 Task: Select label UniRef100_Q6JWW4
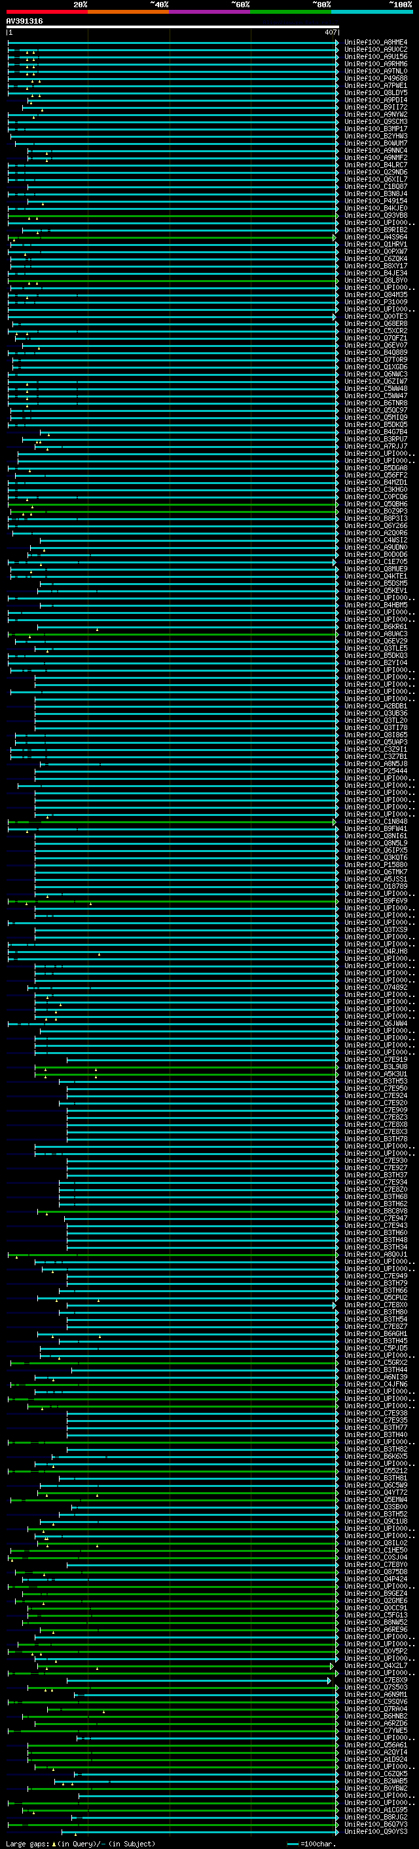point(376,1024)
